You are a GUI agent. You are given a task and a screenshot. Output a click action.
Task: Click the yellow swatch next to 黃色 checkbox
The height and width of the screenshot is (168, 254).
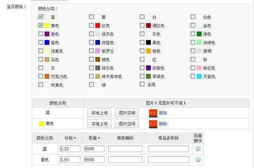pyautogui.click(x=47, y=25)
